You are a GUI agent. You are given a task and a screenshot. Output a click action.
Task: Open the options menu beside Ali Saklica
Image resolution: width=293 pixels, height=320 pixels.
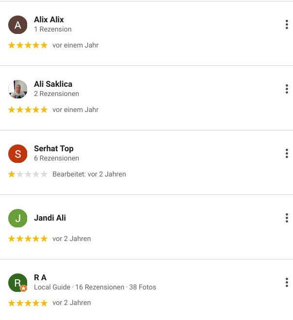pos(287,89)
